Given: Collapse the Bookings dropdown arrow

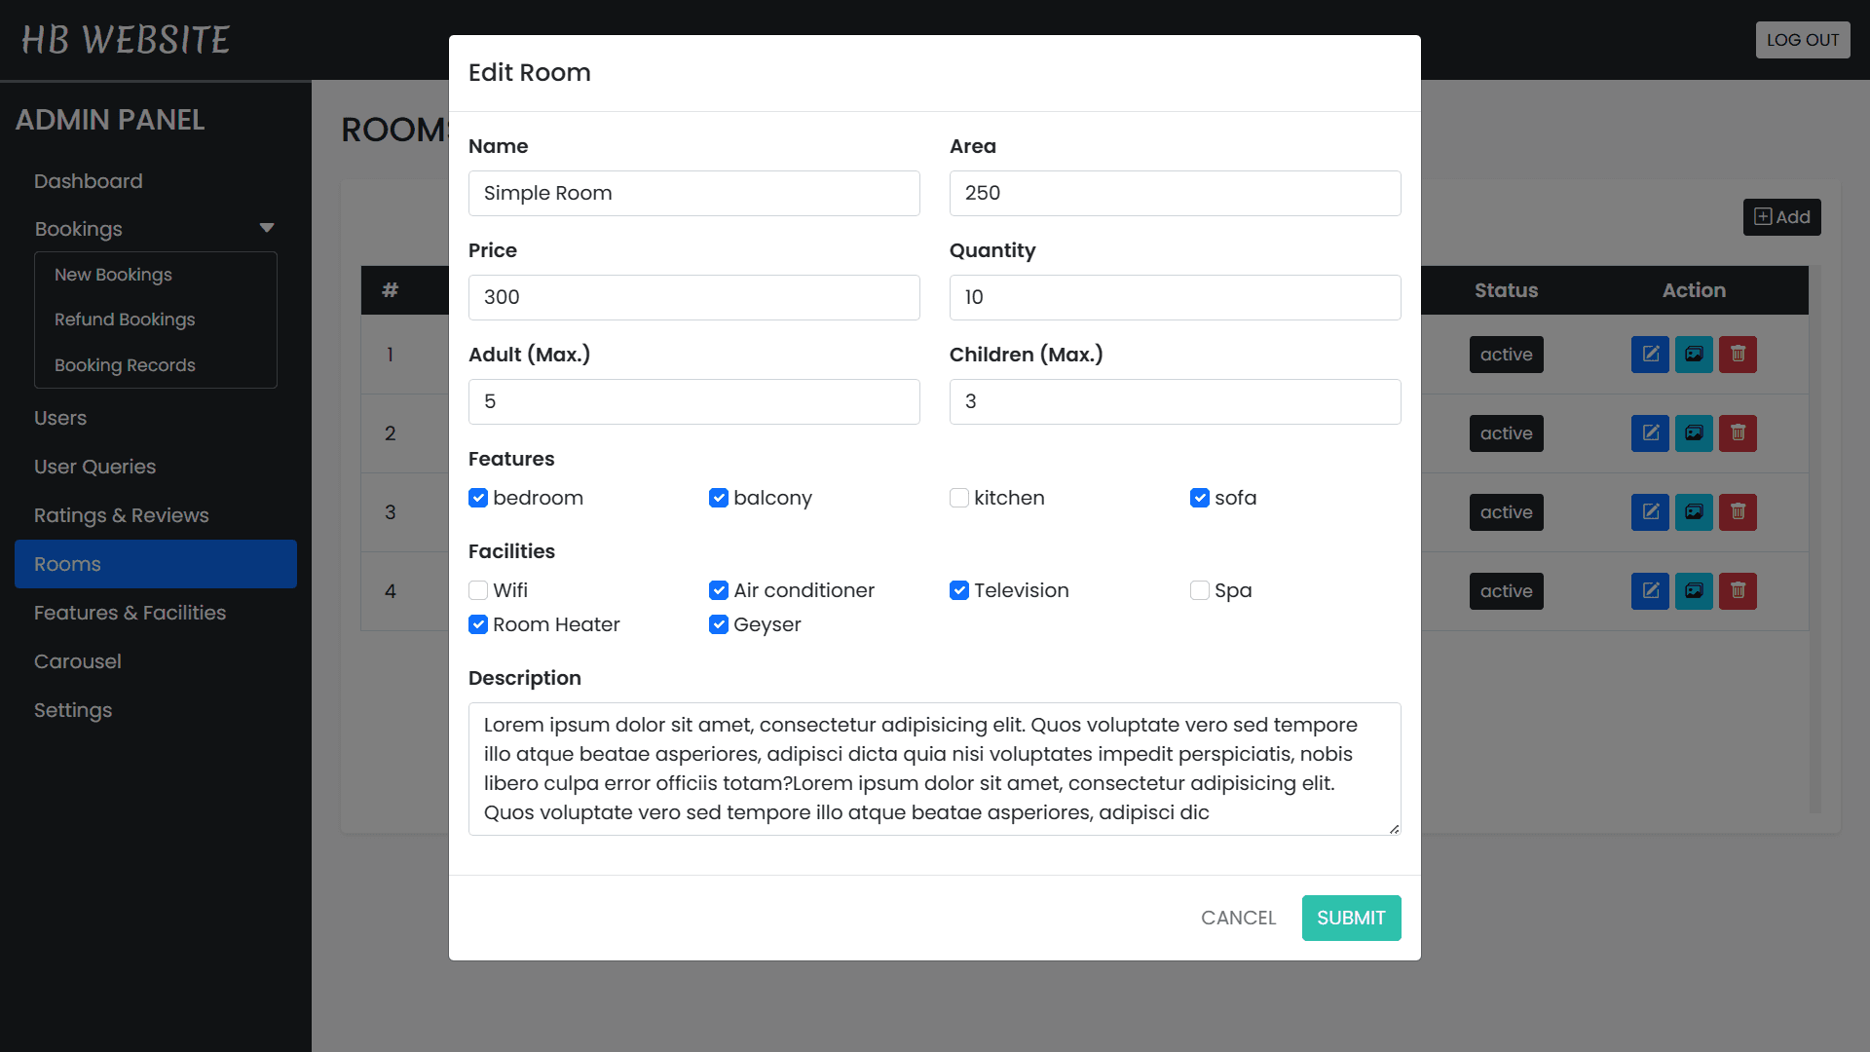Looking at the screenshot, I should pyautogui.click(x=266, y=229).
